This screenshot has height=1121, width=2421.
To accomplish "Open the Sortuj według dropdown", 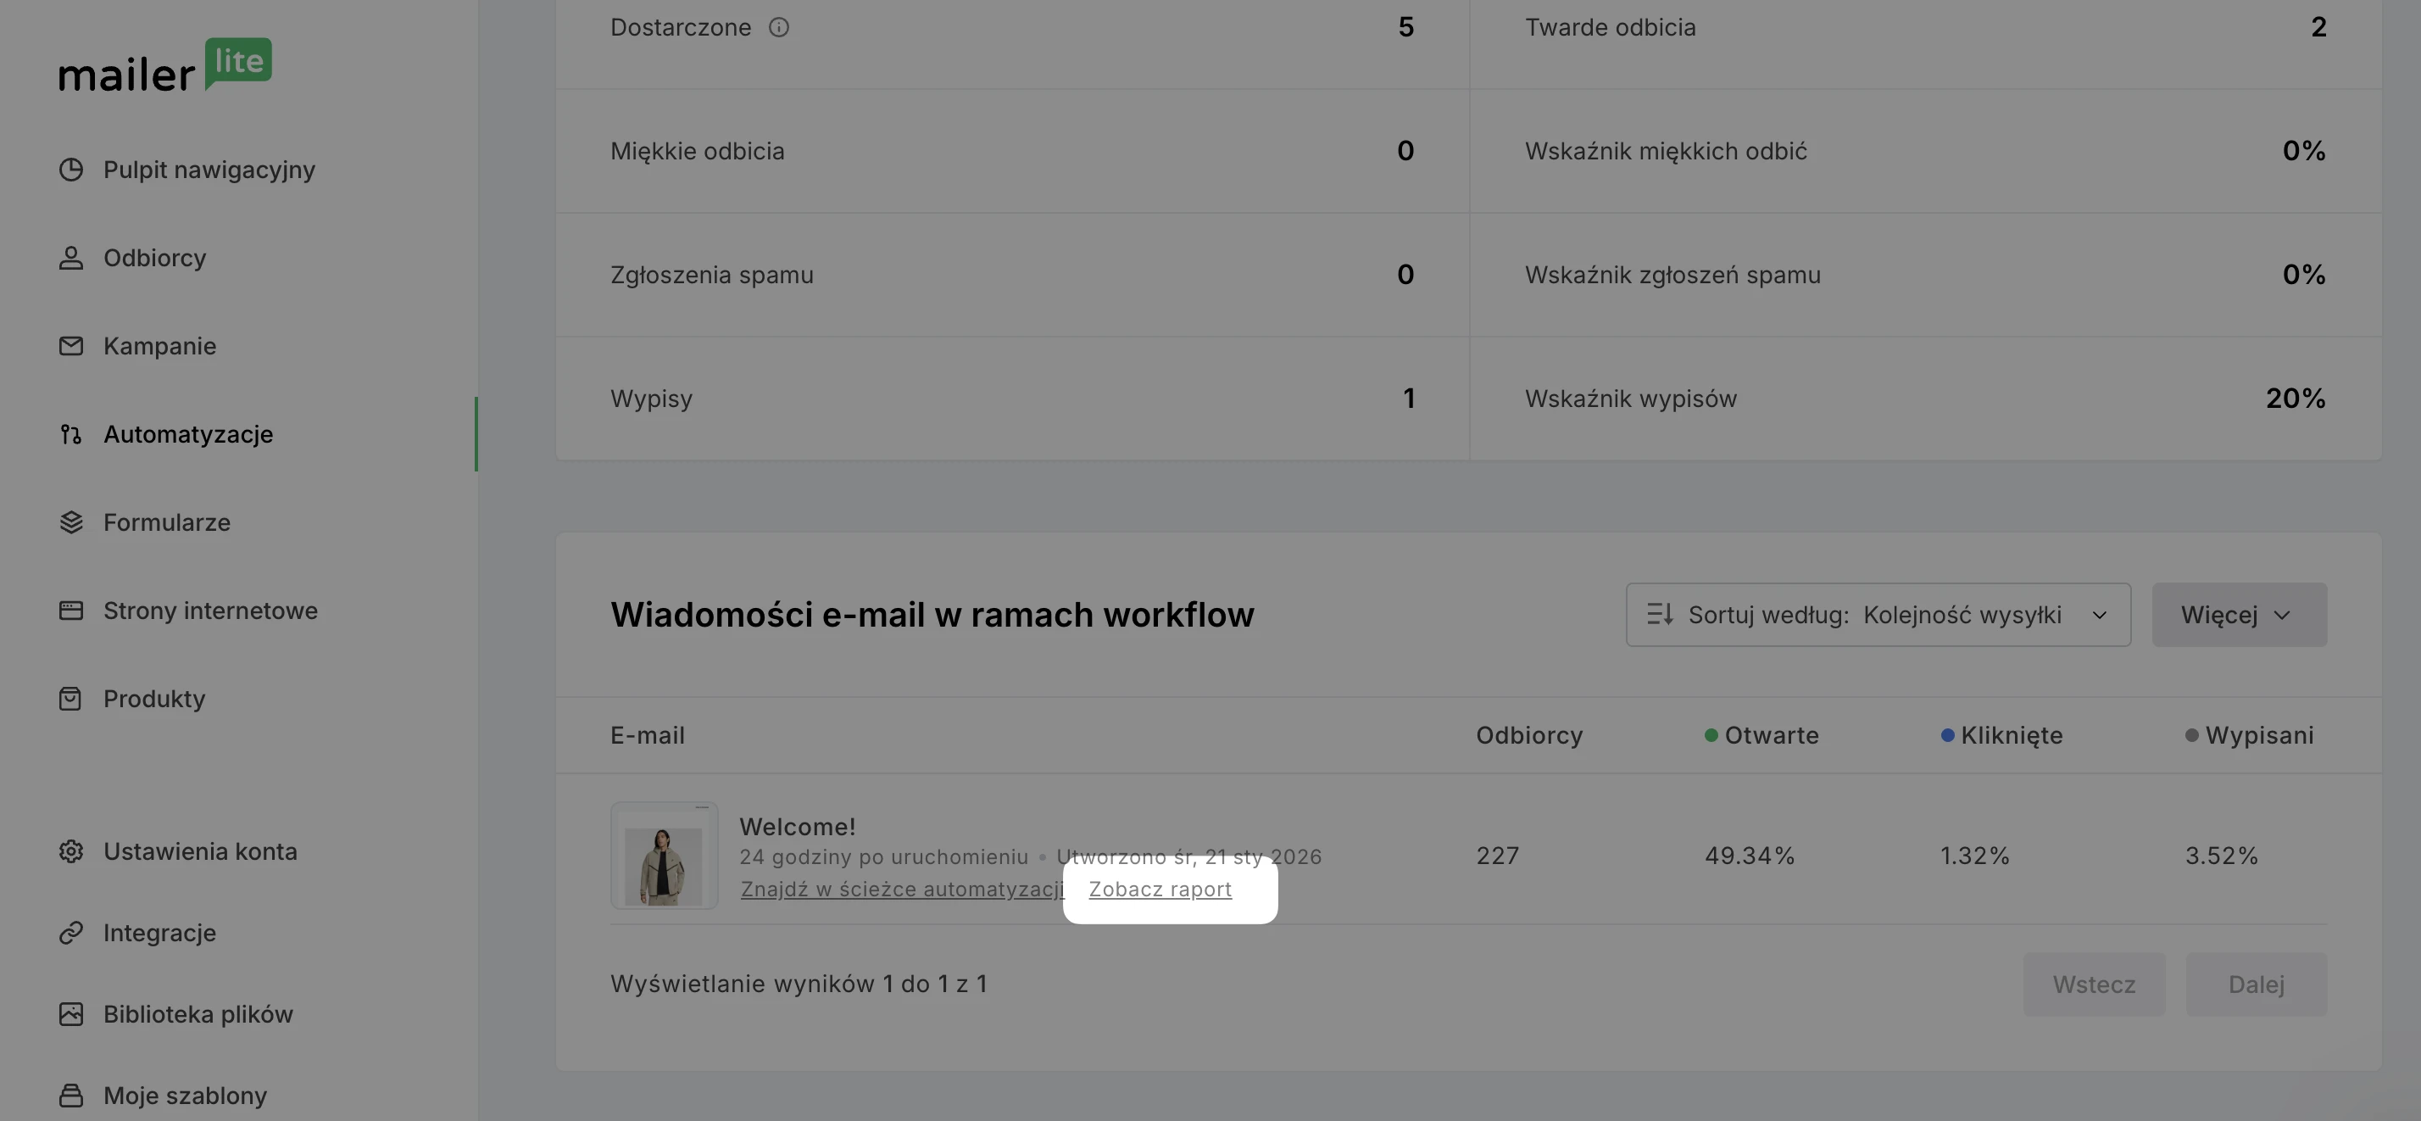I will pos(1877,615).
